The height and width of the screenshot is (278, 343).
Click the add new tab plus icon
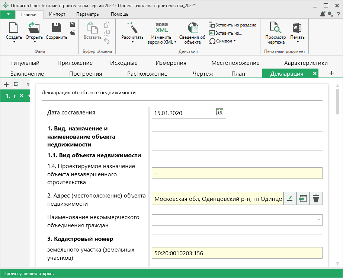(331, 73)
